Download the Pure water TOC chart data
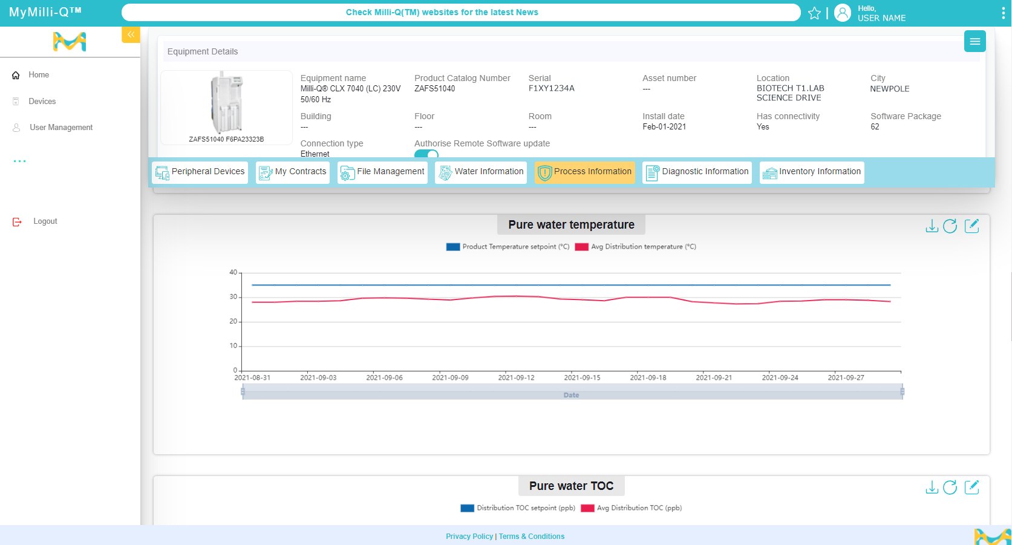 [x=931, y=488]
